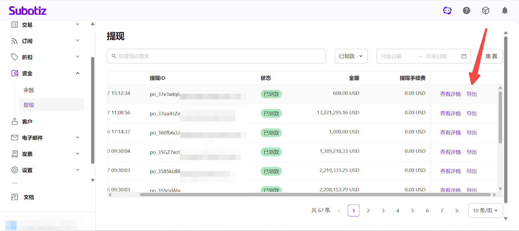Go to 客户 customers section

(27, 122)
